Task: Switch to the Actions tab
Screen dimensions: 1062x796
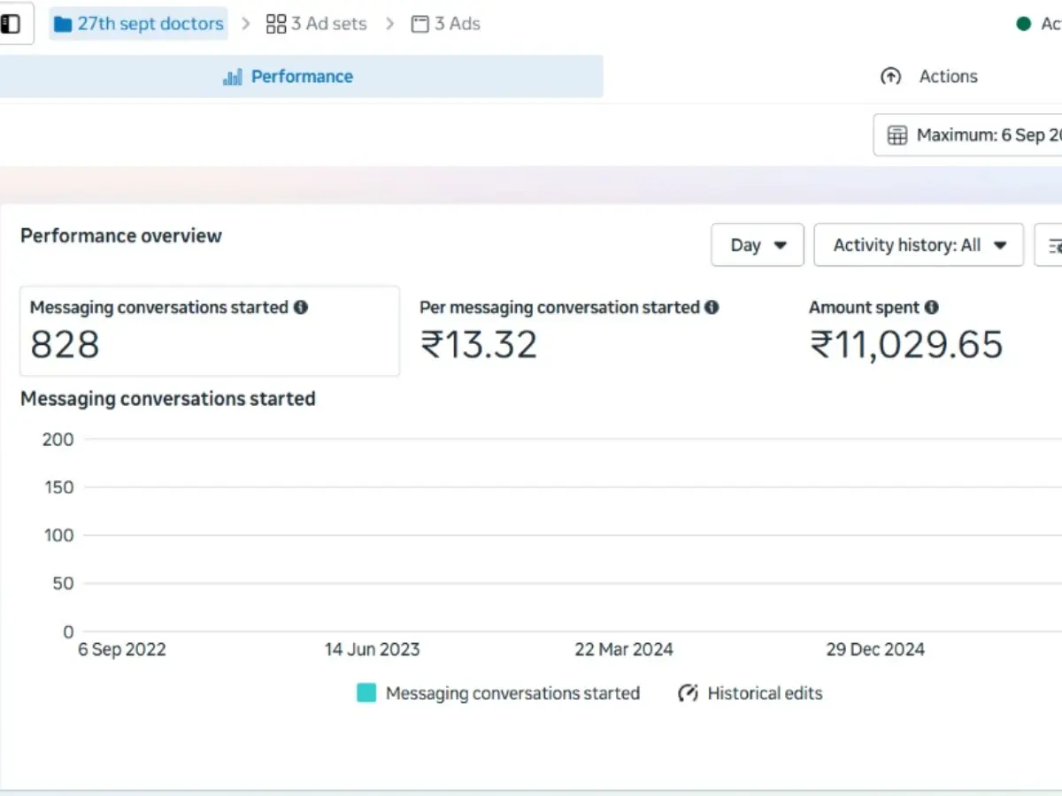Action: point(929,77)
